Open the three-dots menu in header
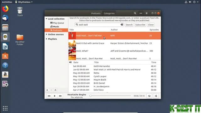This screenshot has width=201, height=113. pos(141,13)
